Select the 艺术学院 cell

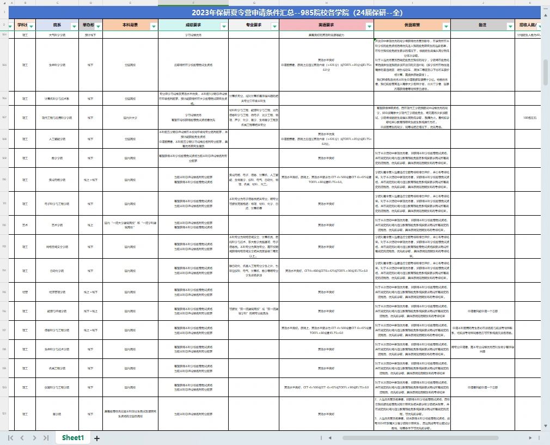(57, 225)
